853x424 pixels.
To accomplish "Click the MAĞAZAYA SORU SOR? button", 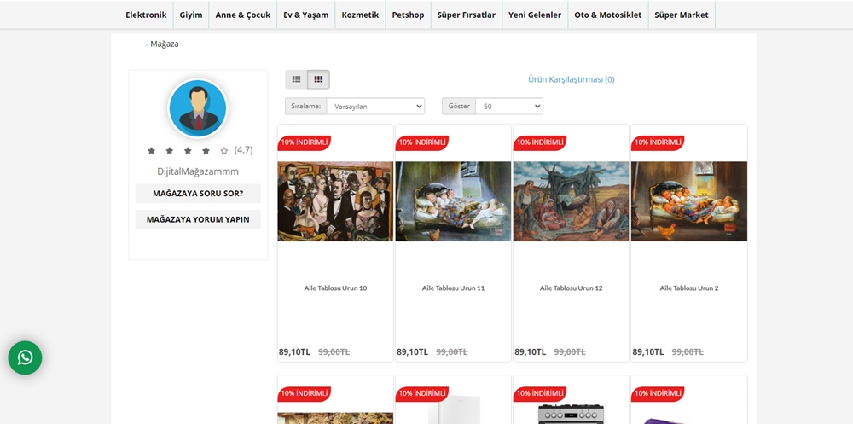I will pos(198,193).
